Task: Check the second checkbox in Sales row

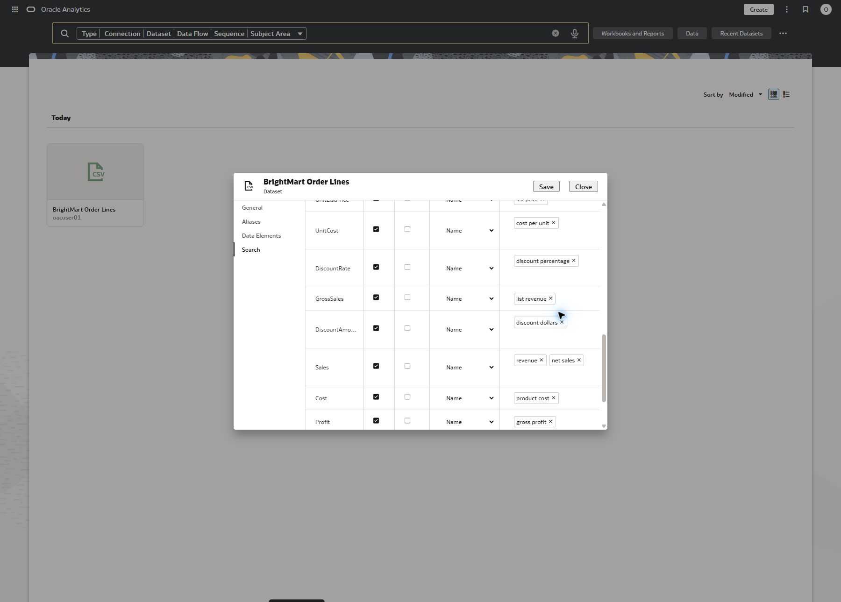Action: pyautogui.click(x=407, y=366)
